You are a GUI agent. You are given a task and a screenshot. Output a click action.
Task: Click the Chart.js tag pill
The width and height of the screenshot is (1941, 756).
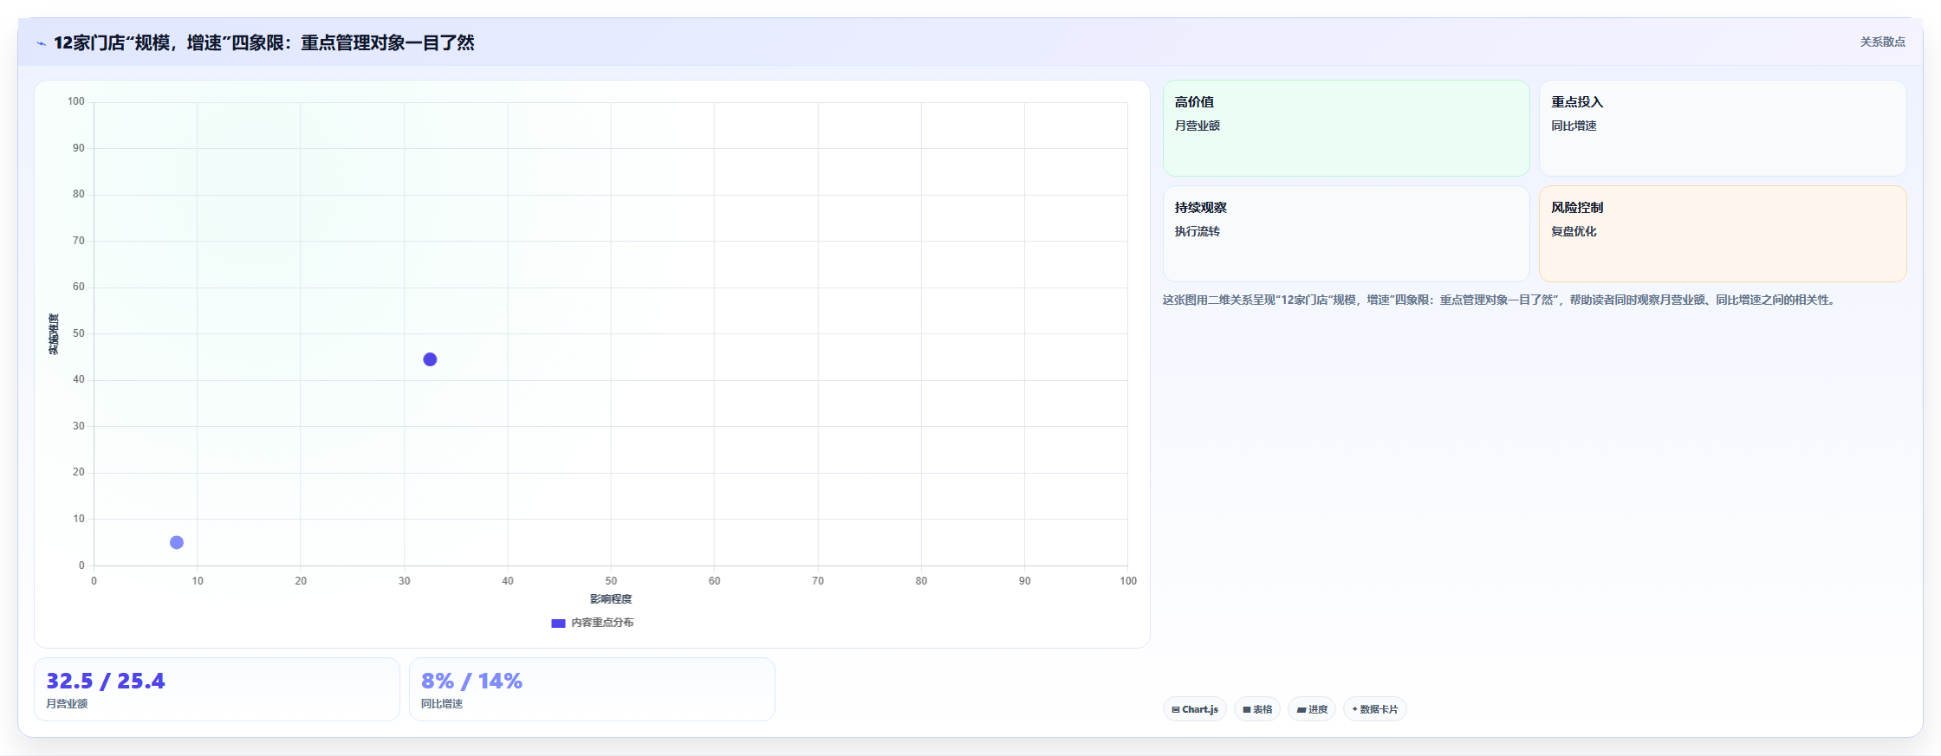pyautogui.click(x=1195, y=709)
